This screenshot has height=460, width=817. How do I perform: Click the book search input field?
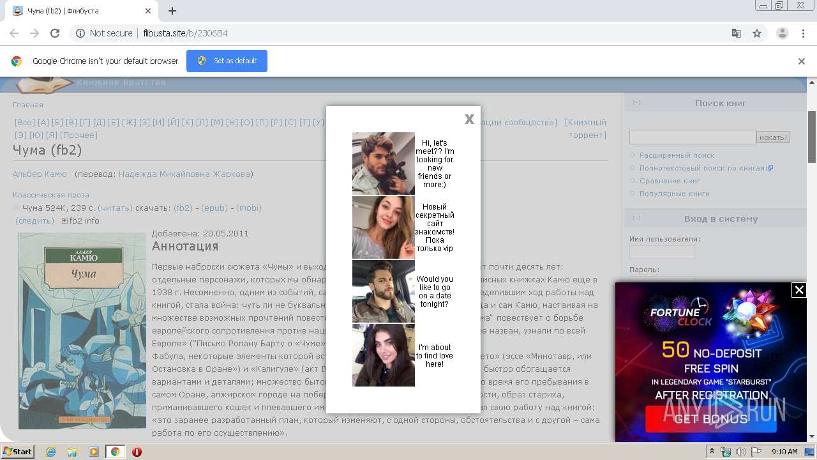(x=692, y=137)
